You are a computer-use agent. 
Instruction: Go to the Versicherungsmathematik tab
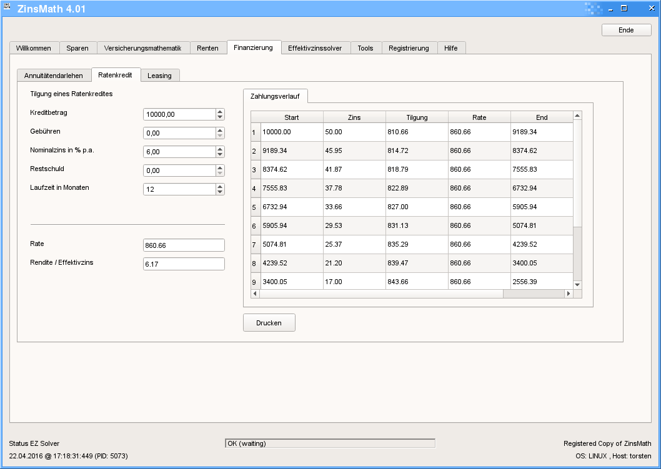click(x=142, y=48)
